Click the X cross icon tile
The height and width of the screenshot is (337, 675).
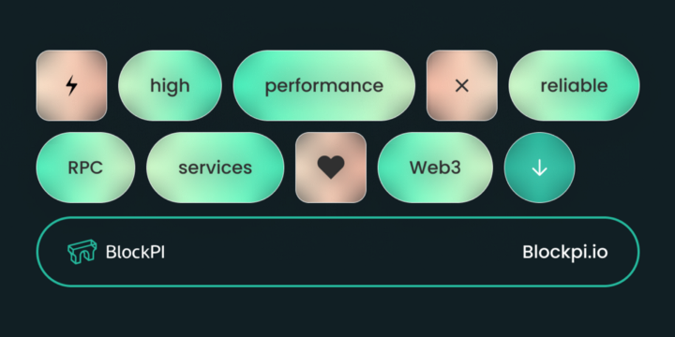(x=462, y=85)
